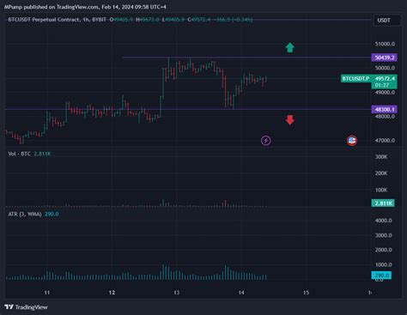
Task: Click the 300K volume axis label
Action: tap(381, 156)
